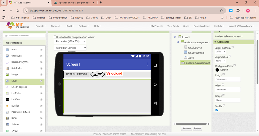This screenshot has width=259, height=136.
Task: Click the black BackgroundColor swatch
Action: point(217,70)
